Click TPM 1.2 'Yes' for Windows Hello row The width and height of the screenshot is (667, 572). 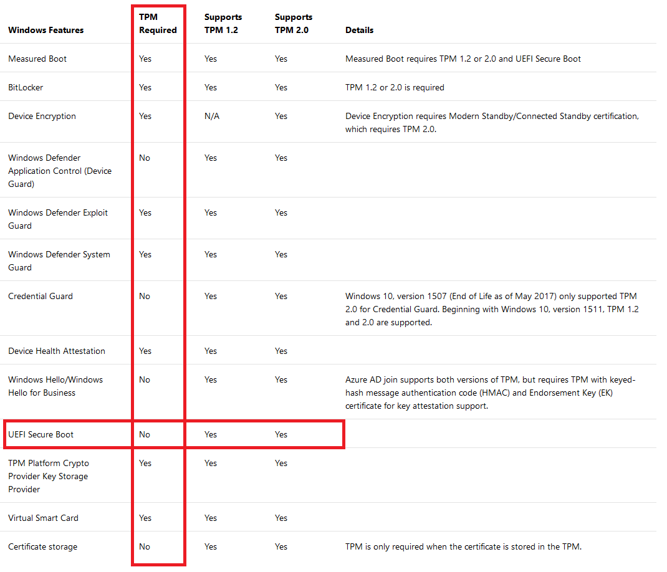pos(211,379)
